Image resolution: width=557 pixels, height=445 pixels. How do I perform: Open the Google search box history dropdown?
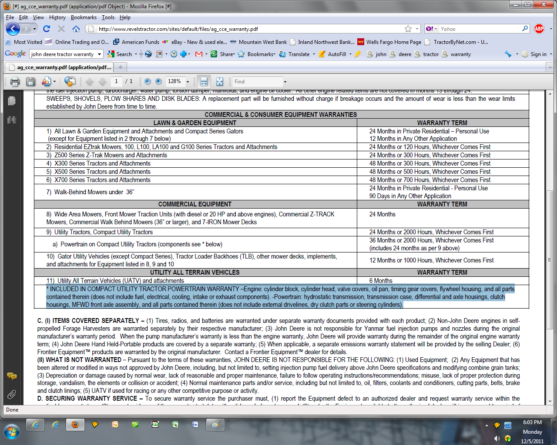click(x=99, y=54)
